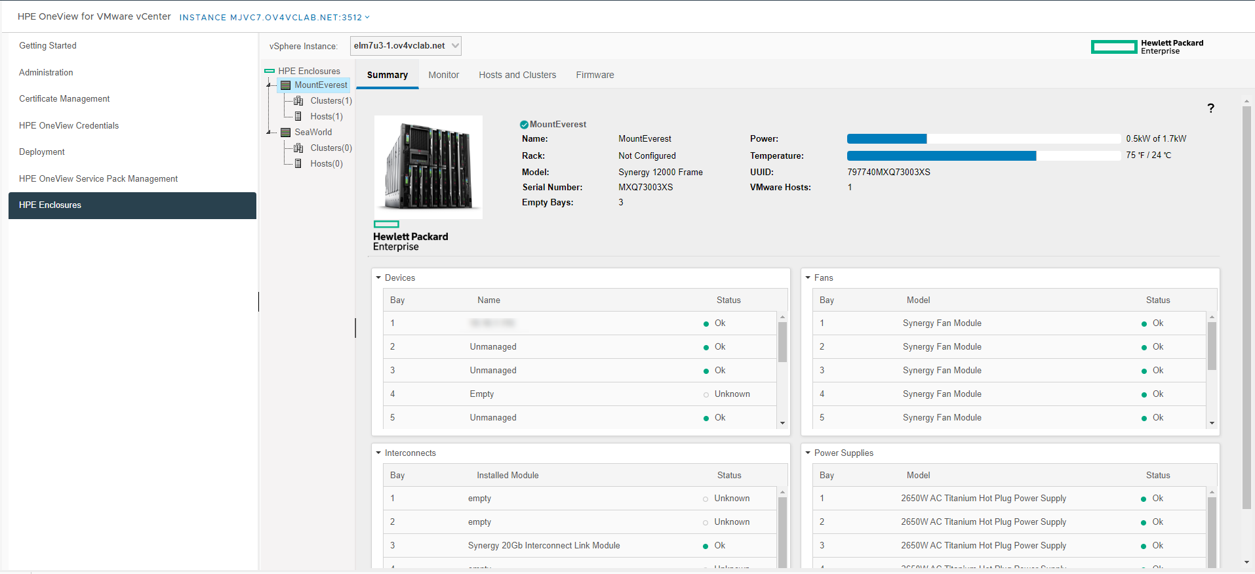
Task: Collapse the Devices panel
Action: (x=378, y=278)
